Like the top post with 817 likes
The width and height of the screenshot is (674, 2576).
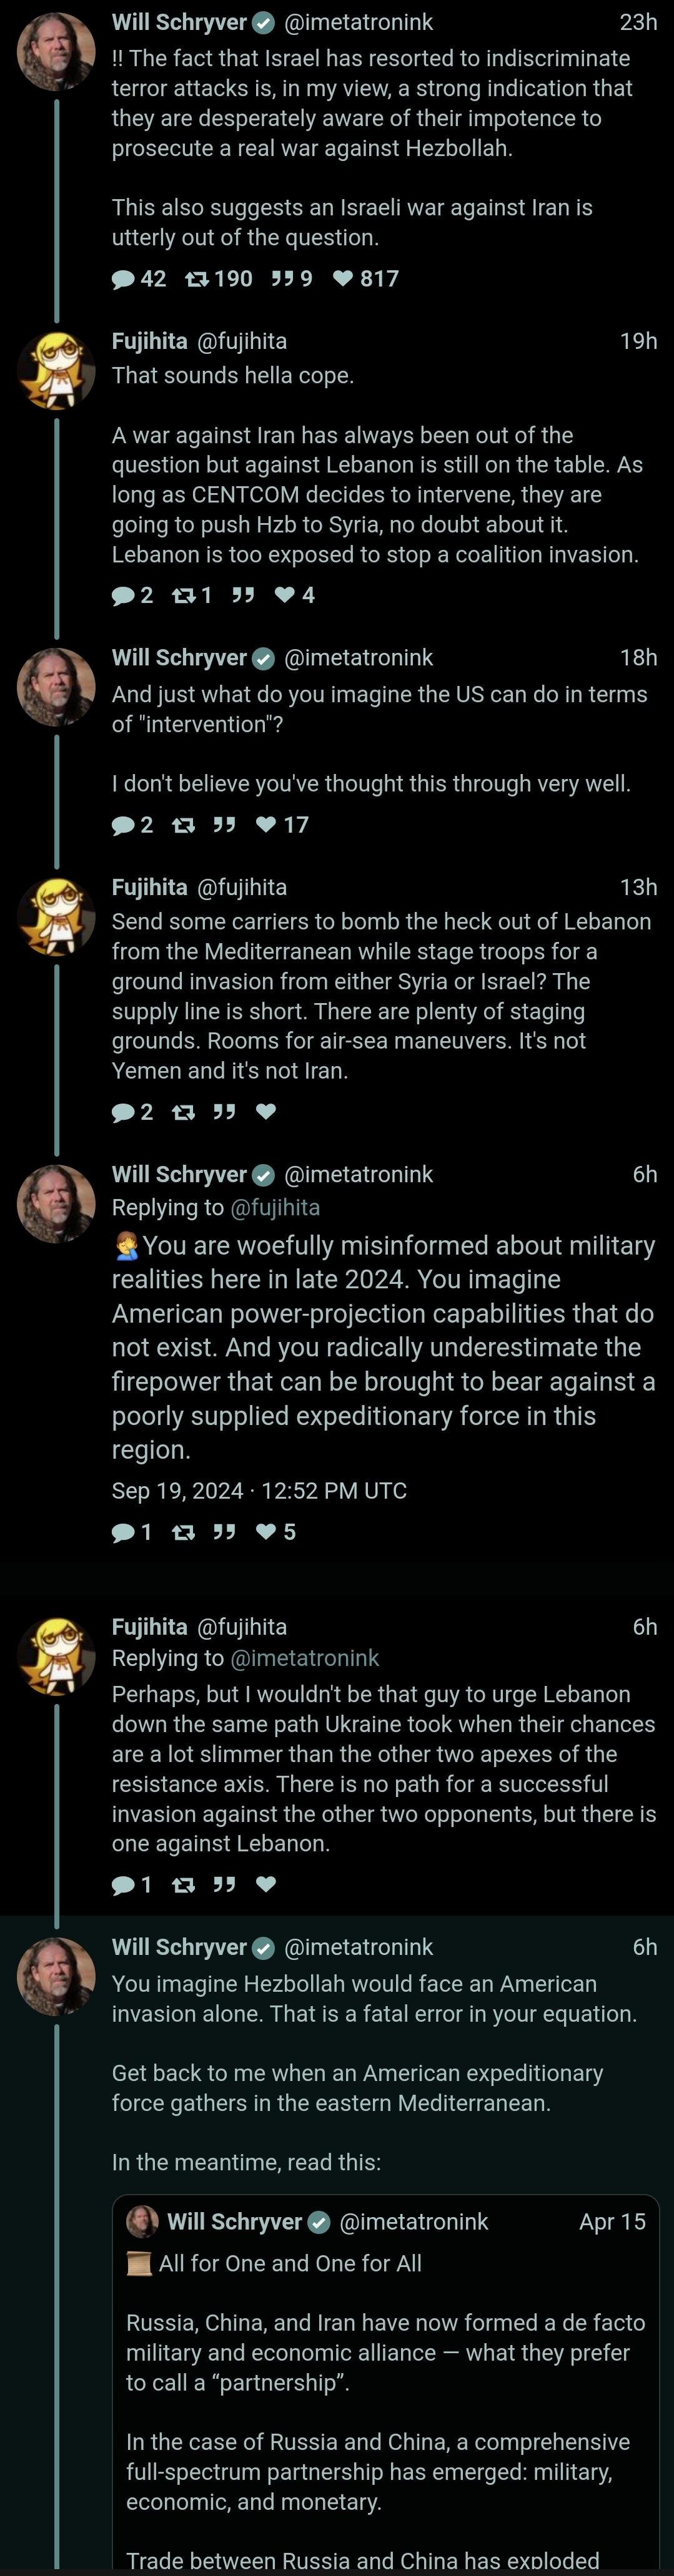(x=344, y=279)
